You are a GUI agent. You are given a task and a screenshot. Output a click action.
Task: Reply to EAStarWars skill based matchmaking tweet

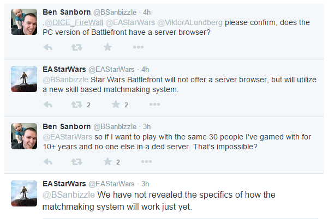point(48,105)
